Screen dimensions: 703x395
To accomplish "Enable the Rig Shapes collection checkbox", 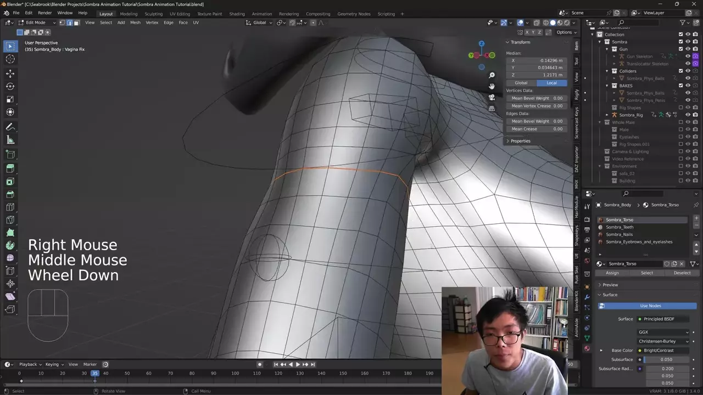I will 681,108.
